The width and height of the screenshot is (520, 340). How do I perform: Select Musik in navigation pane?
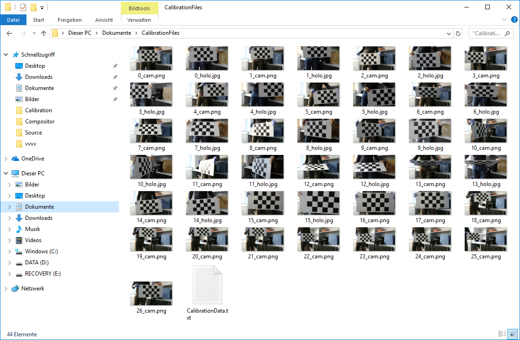tap(33, 229)
